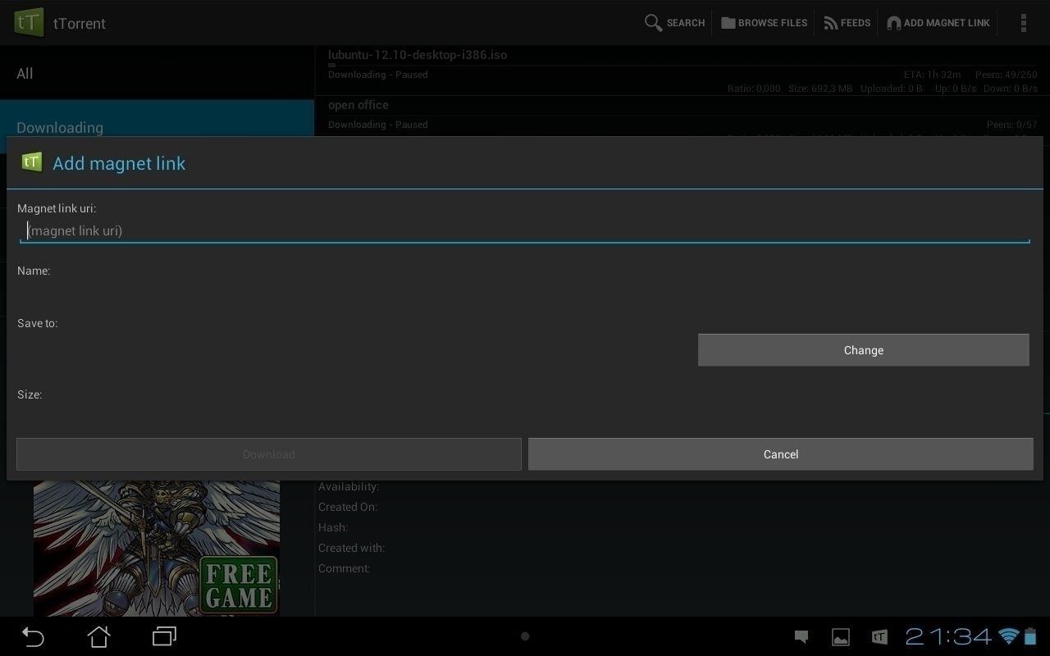1050x656 pixels.
Task: Open the picture notification icon in status bar
Action: [x=840, y=637]
